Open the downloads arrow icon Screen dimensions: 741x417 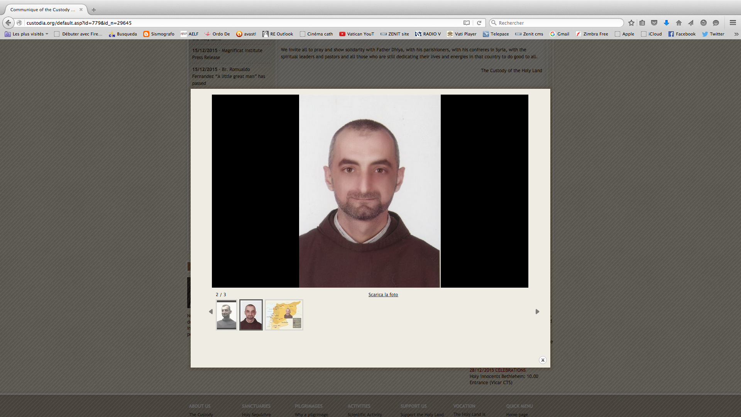(x=667, y=23)
